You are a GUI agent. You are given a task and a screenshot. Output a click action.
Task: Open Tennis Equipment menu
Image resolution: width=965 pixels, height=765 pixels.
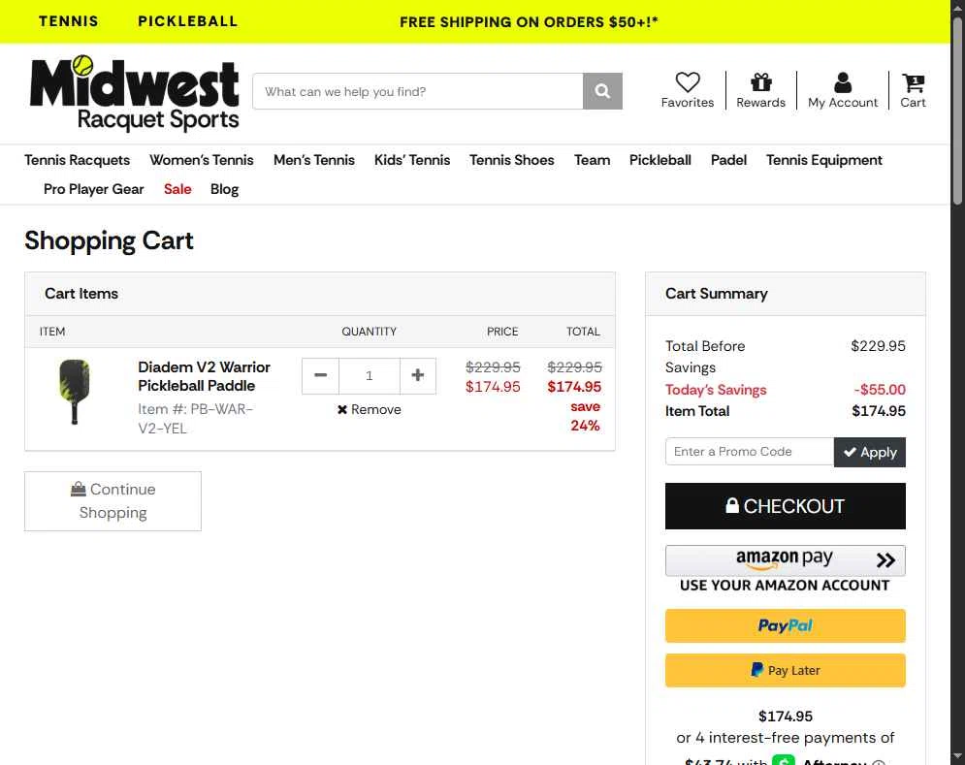824,160
